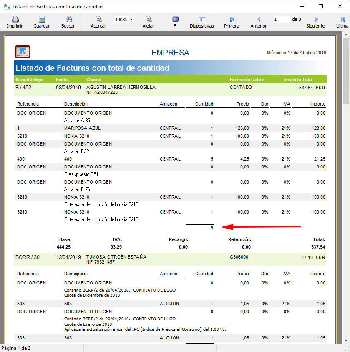Zoom in using Acercar

point(98,20)
